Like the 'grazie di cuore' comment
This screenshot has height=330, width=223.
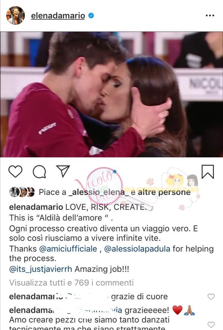(x=211, y=297)
